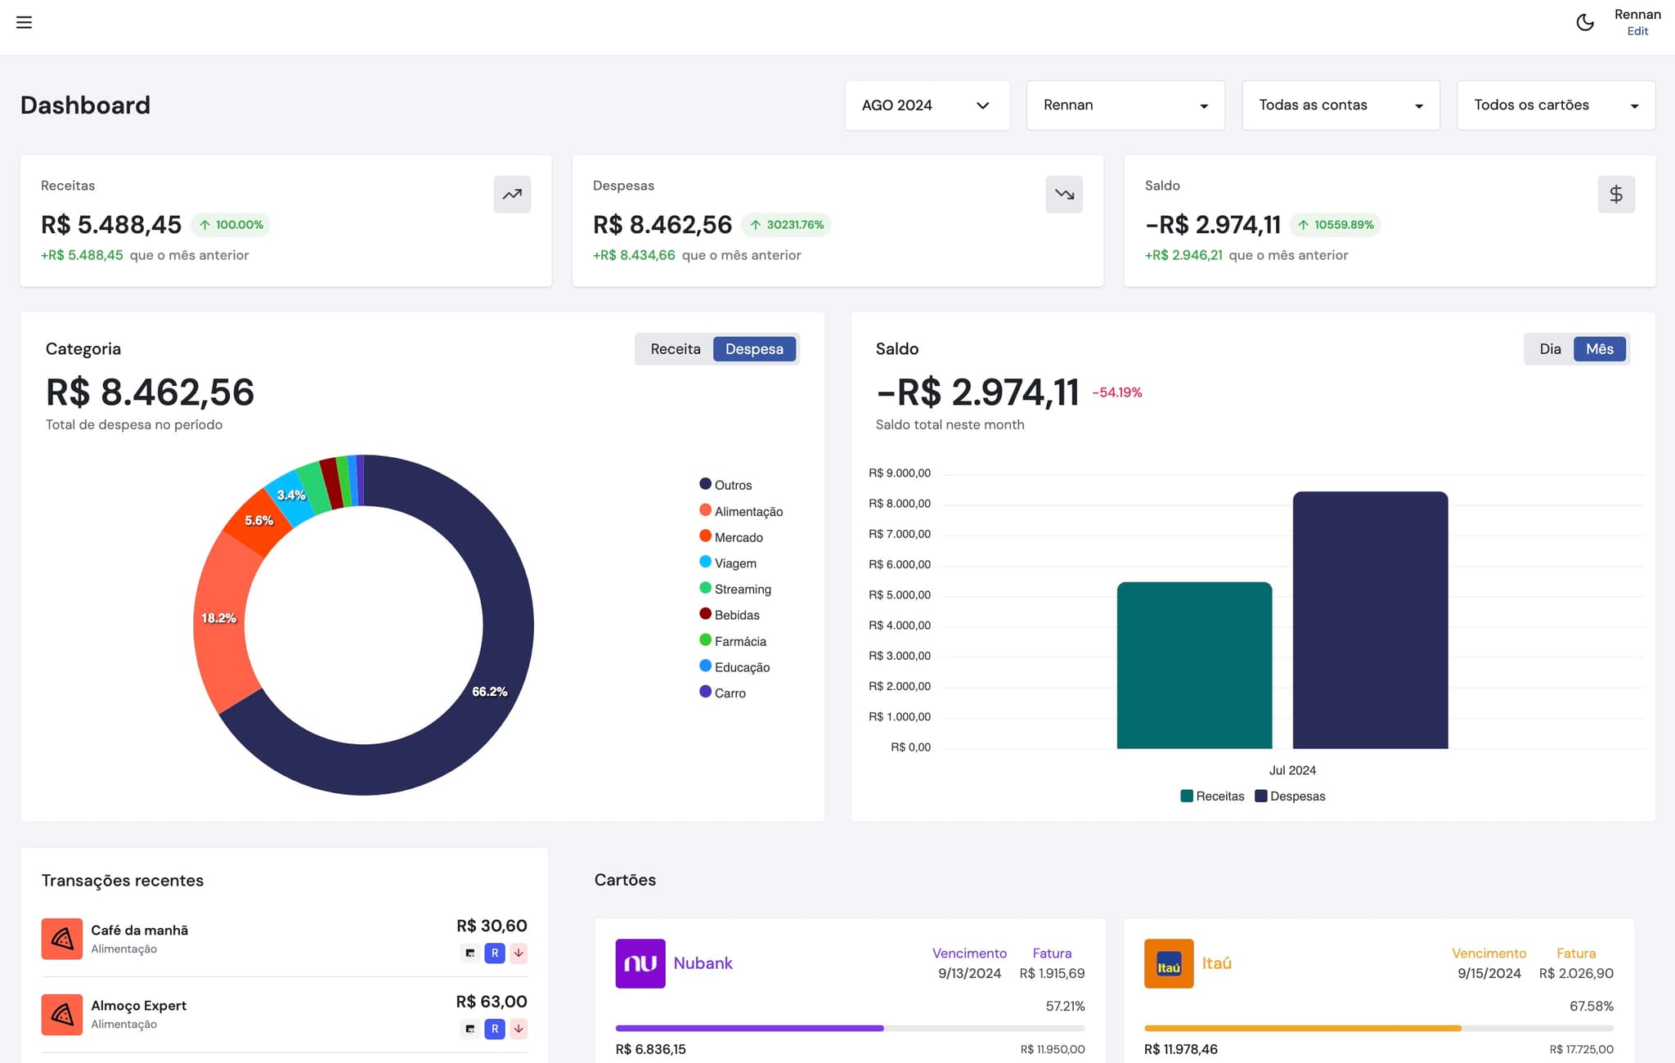
Task: Click pizza icon for Café da manhã
Action: tap(62, 939)
